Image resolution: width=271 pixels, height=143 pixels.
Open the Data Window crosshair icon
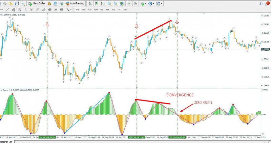click(5, 3)
